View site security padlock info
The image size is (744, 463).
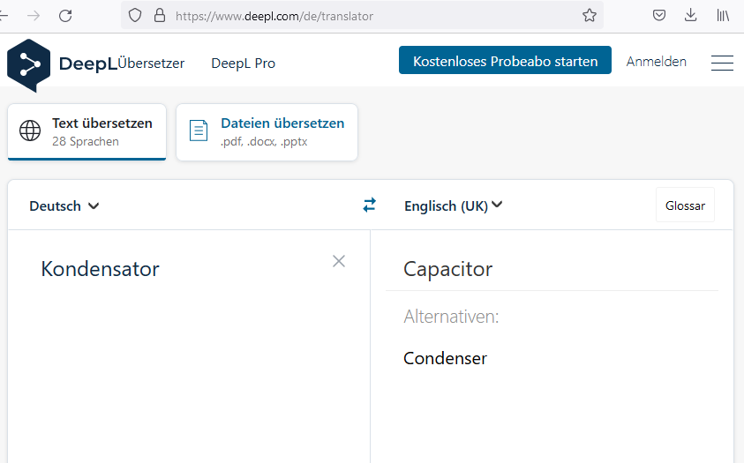(x=160, y=16)
